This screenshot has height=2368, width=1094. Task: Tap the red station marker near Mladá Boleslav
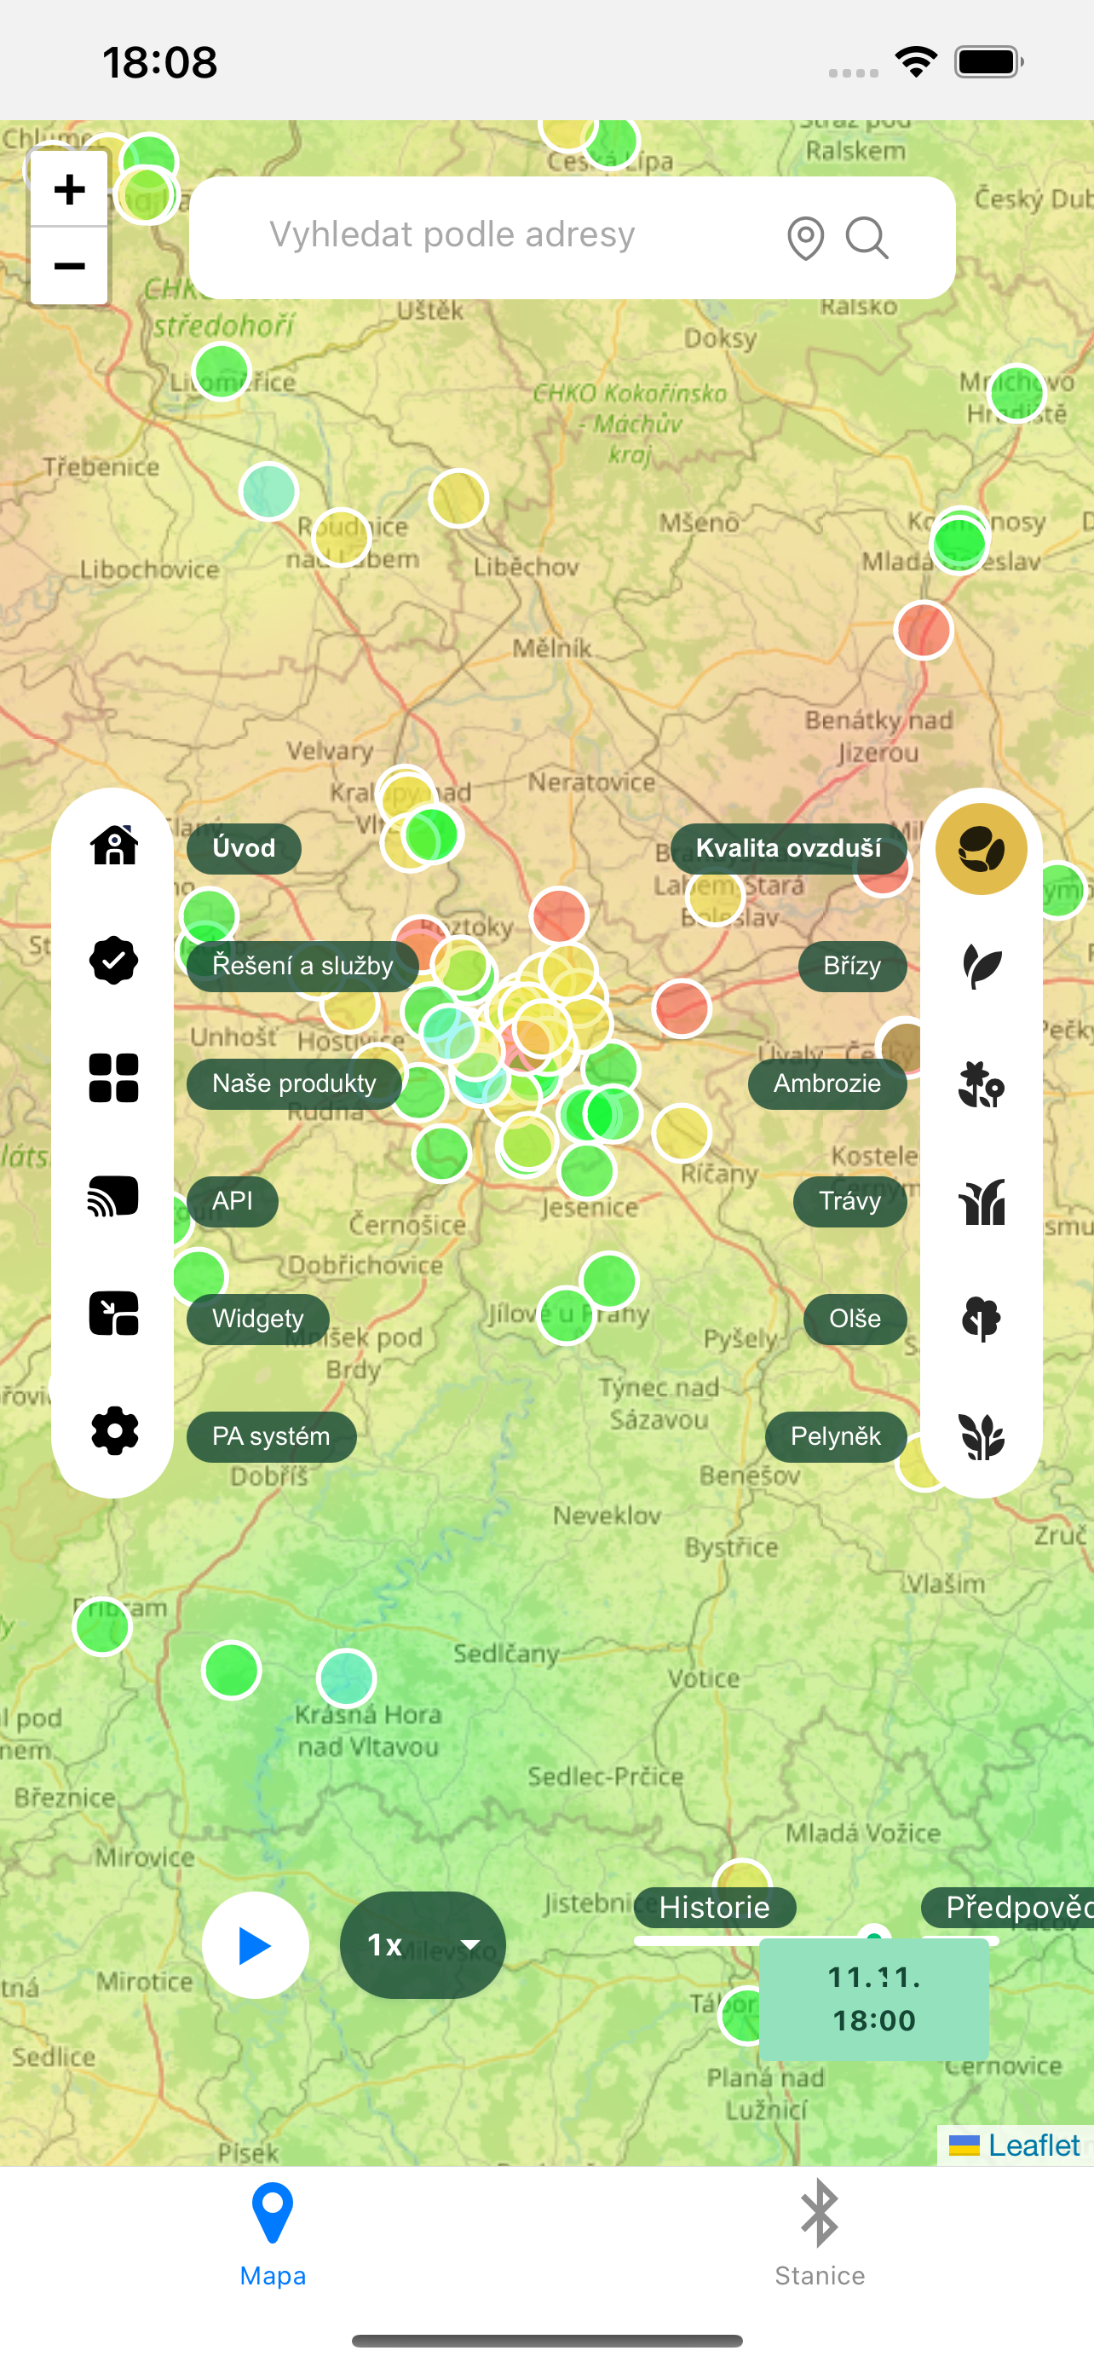[923, 630]
